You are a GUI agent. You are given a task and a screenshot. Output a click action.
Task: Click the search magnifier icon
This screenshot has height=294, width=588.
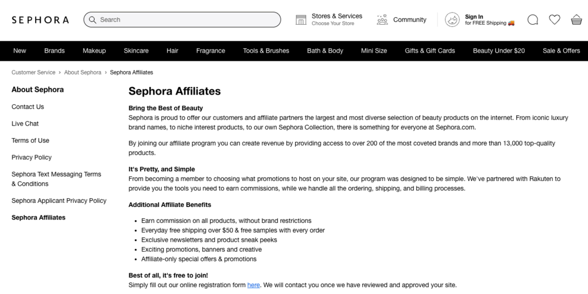point(93,20)
